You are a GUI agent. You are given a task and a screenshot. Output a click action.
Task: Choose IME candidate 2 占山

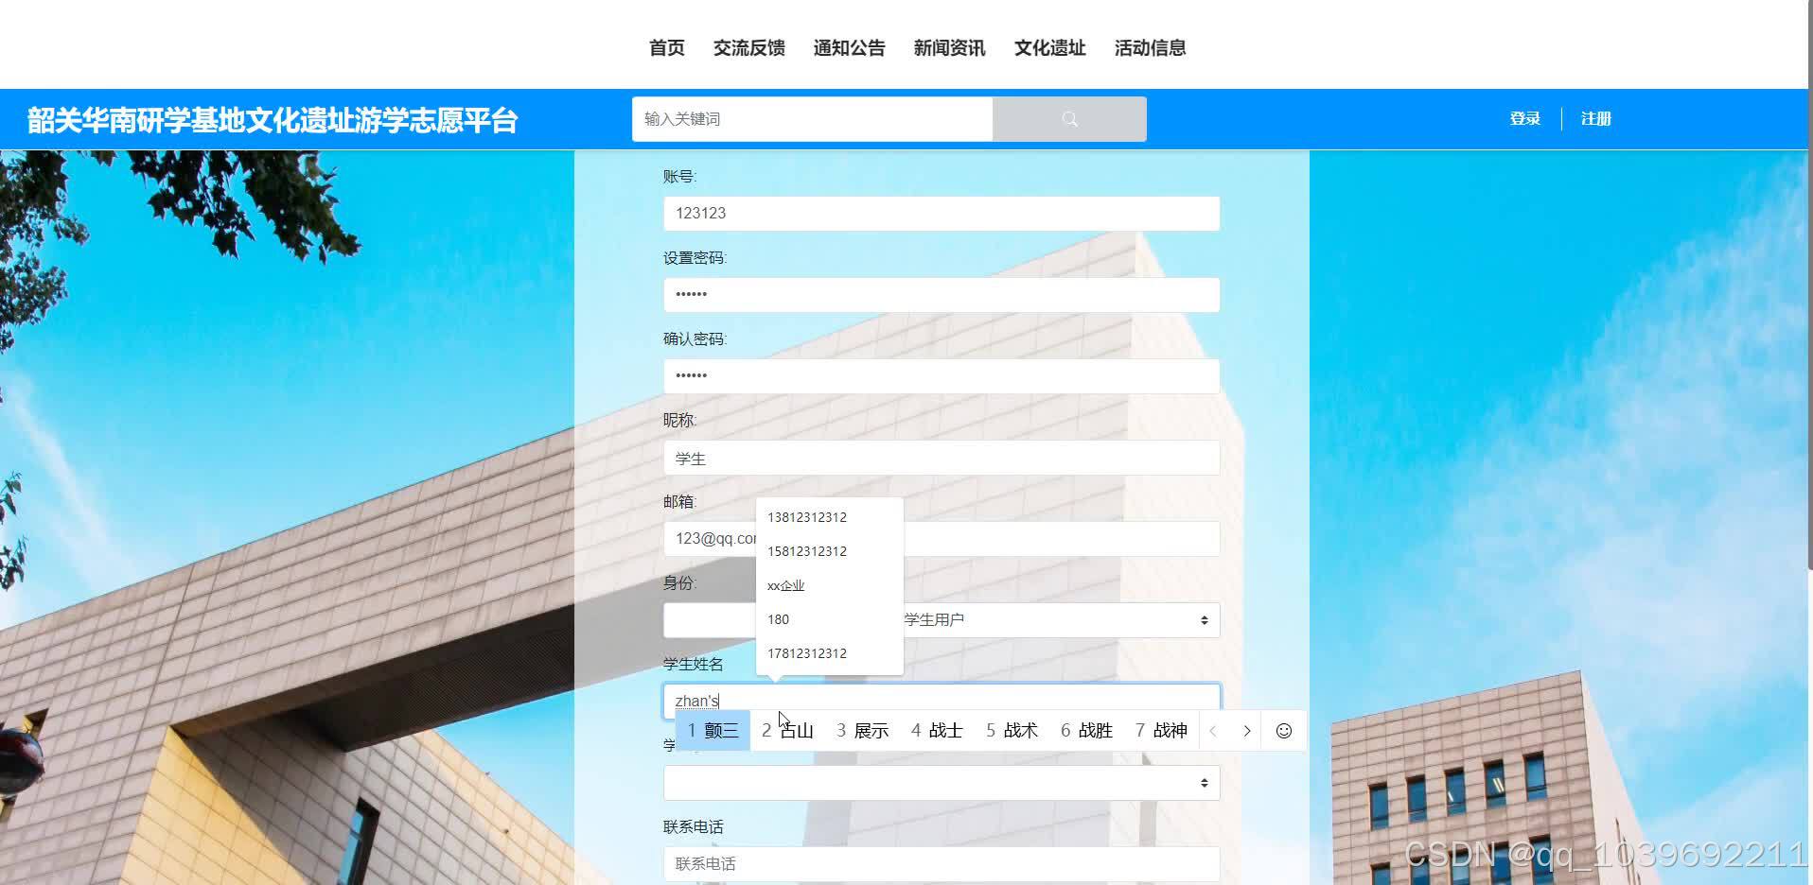coord(787,731)
